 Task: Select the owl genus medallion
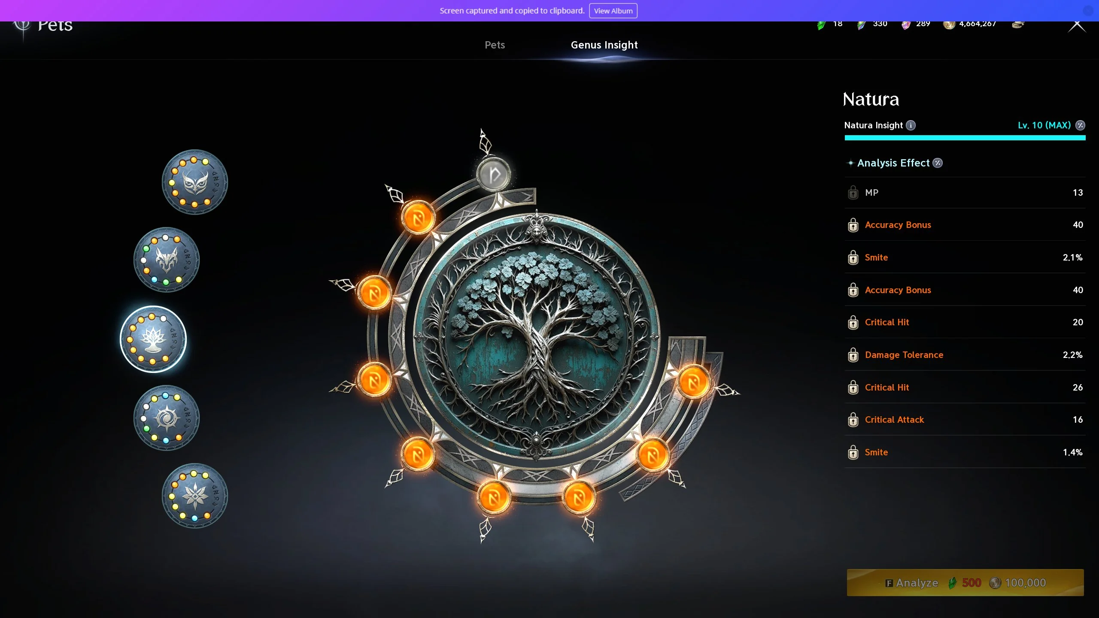pos(194,182)
